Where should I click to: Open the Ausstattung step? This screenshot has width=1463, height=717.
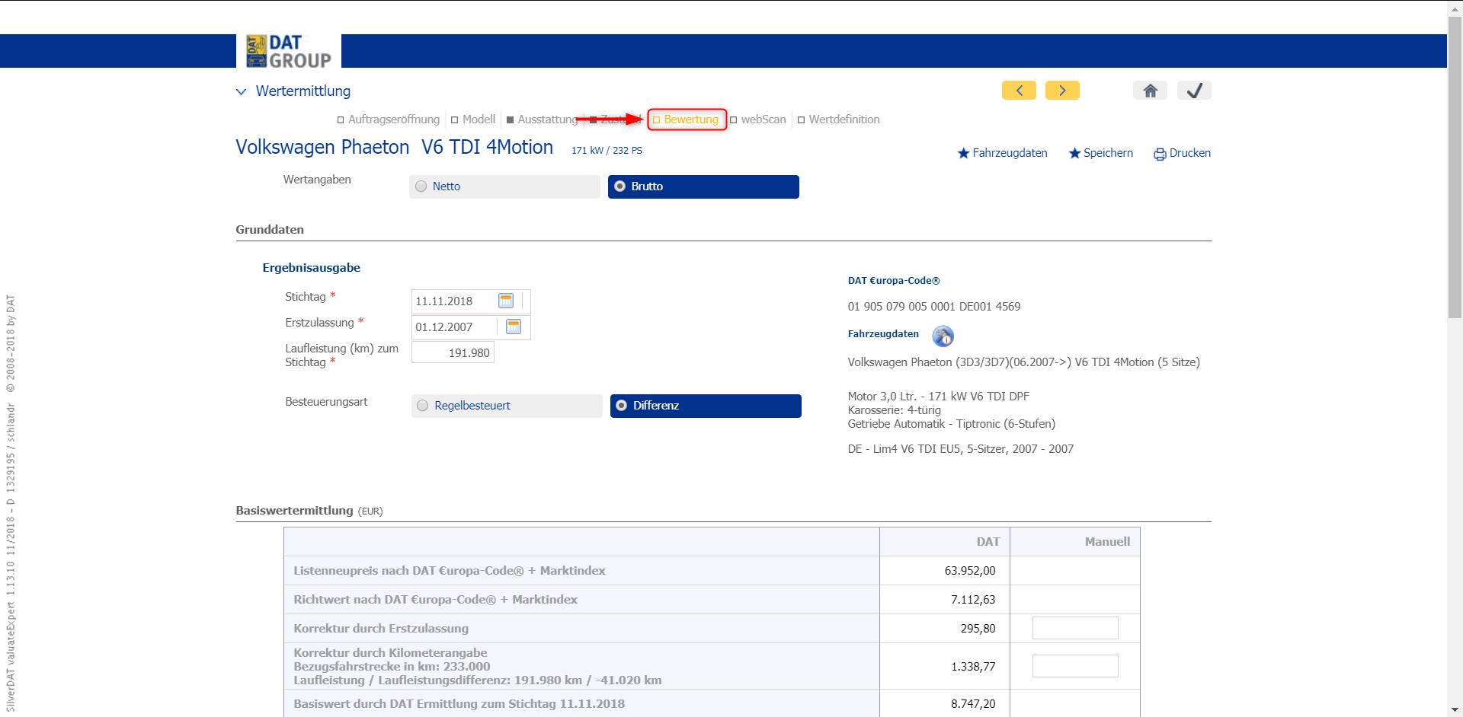tap(543, 120)
